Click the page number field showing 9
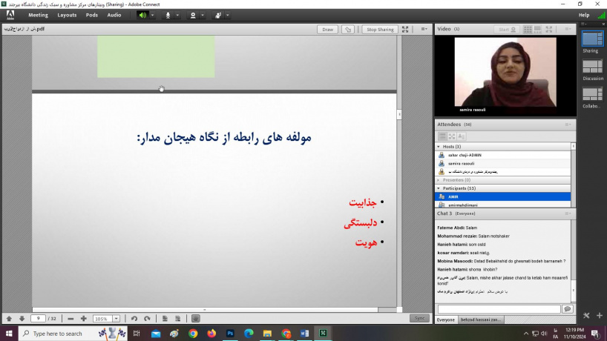This screenshot has width=607, height=341. tap(38, 319)
